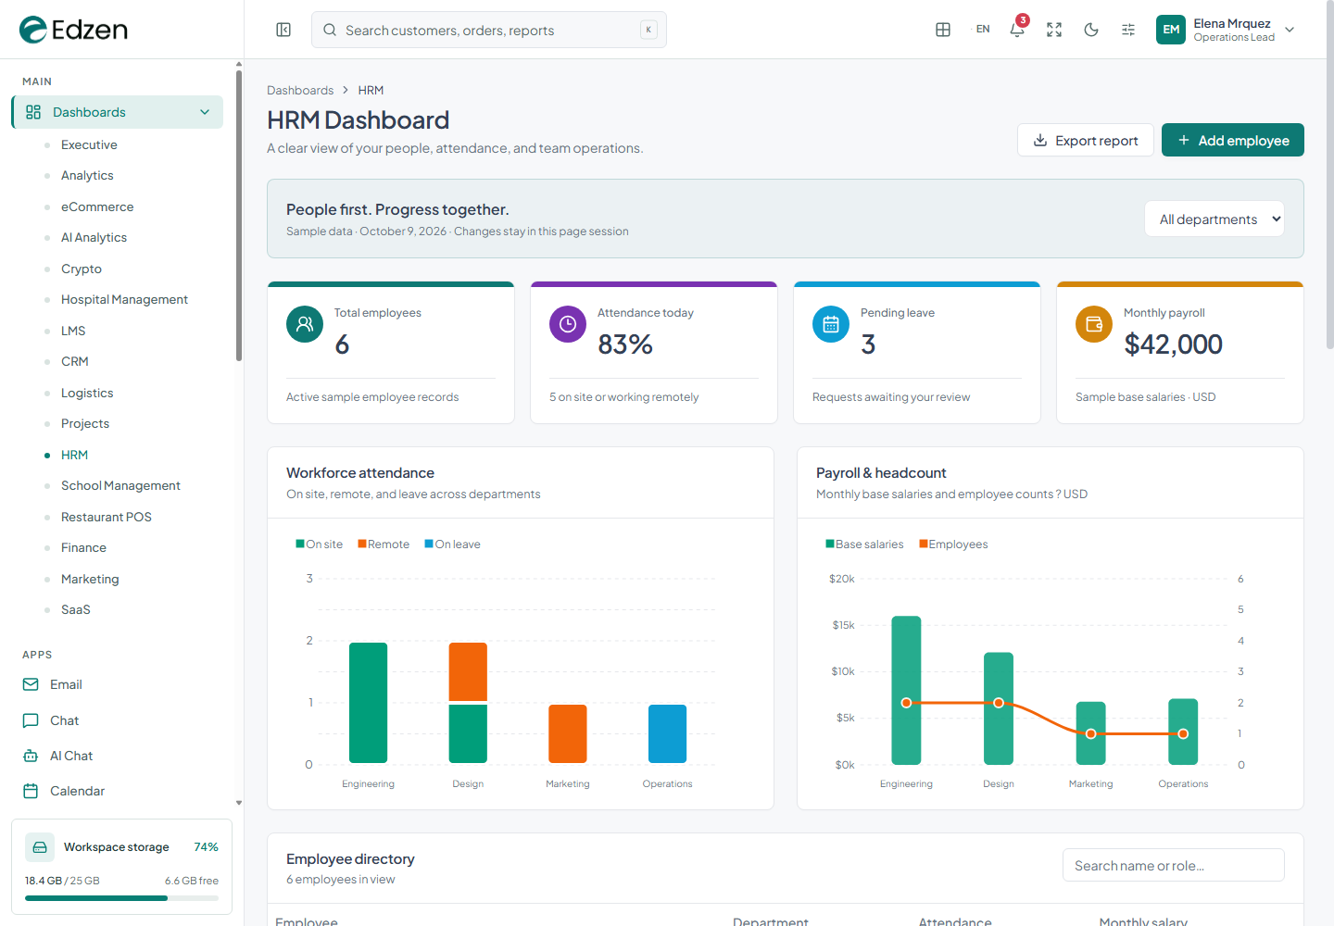Click the Dashboards grid icon in the sidebar
1334x926 pixels.
pos(33,112)
